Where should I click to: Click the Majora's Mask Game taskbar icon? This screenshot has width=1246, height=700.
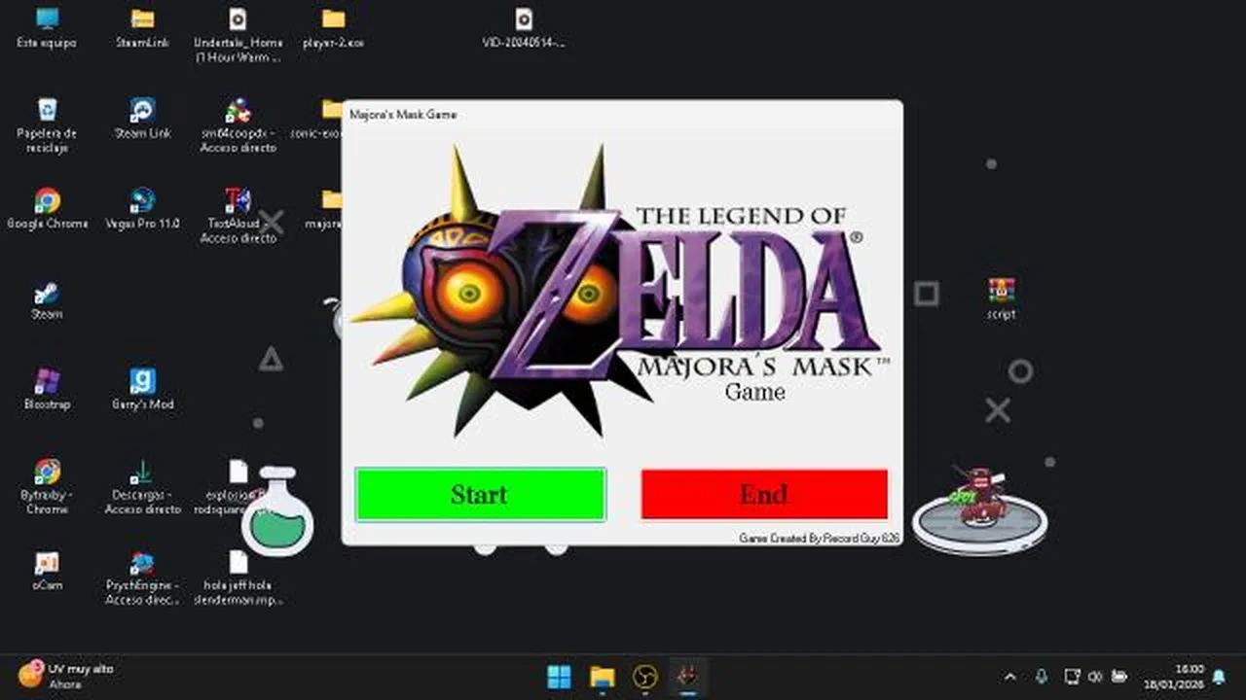(x=687, y=677)
